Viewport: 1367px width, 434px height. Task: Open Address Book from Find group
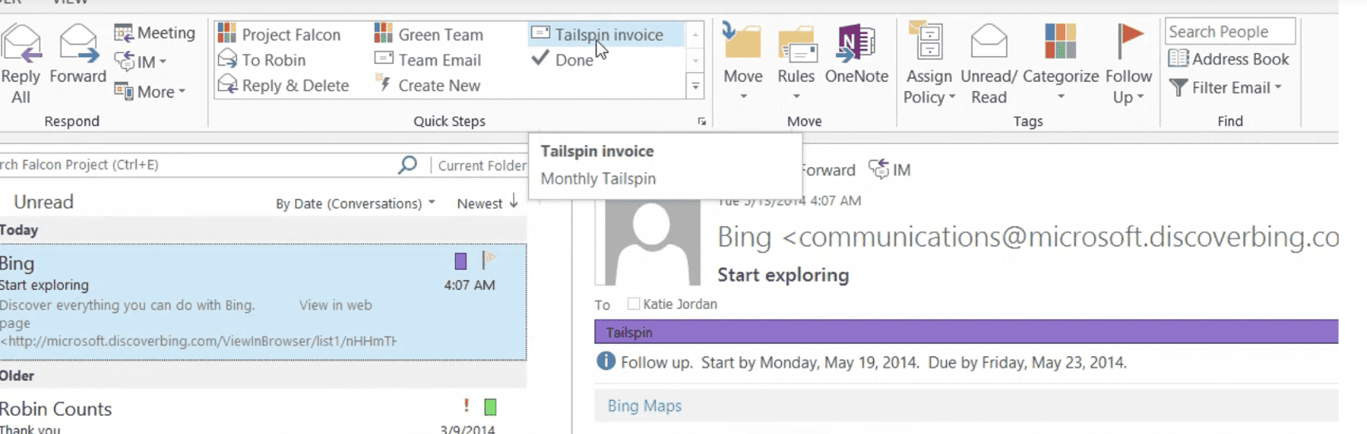coord(1229,59)
